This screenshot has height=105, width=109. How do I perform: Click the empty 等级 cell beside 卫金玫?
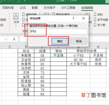[58, 60]
